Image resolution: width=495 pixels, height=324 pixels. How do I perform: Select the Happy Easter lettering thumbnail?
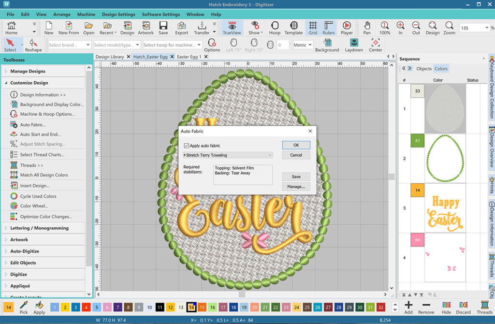445,208
